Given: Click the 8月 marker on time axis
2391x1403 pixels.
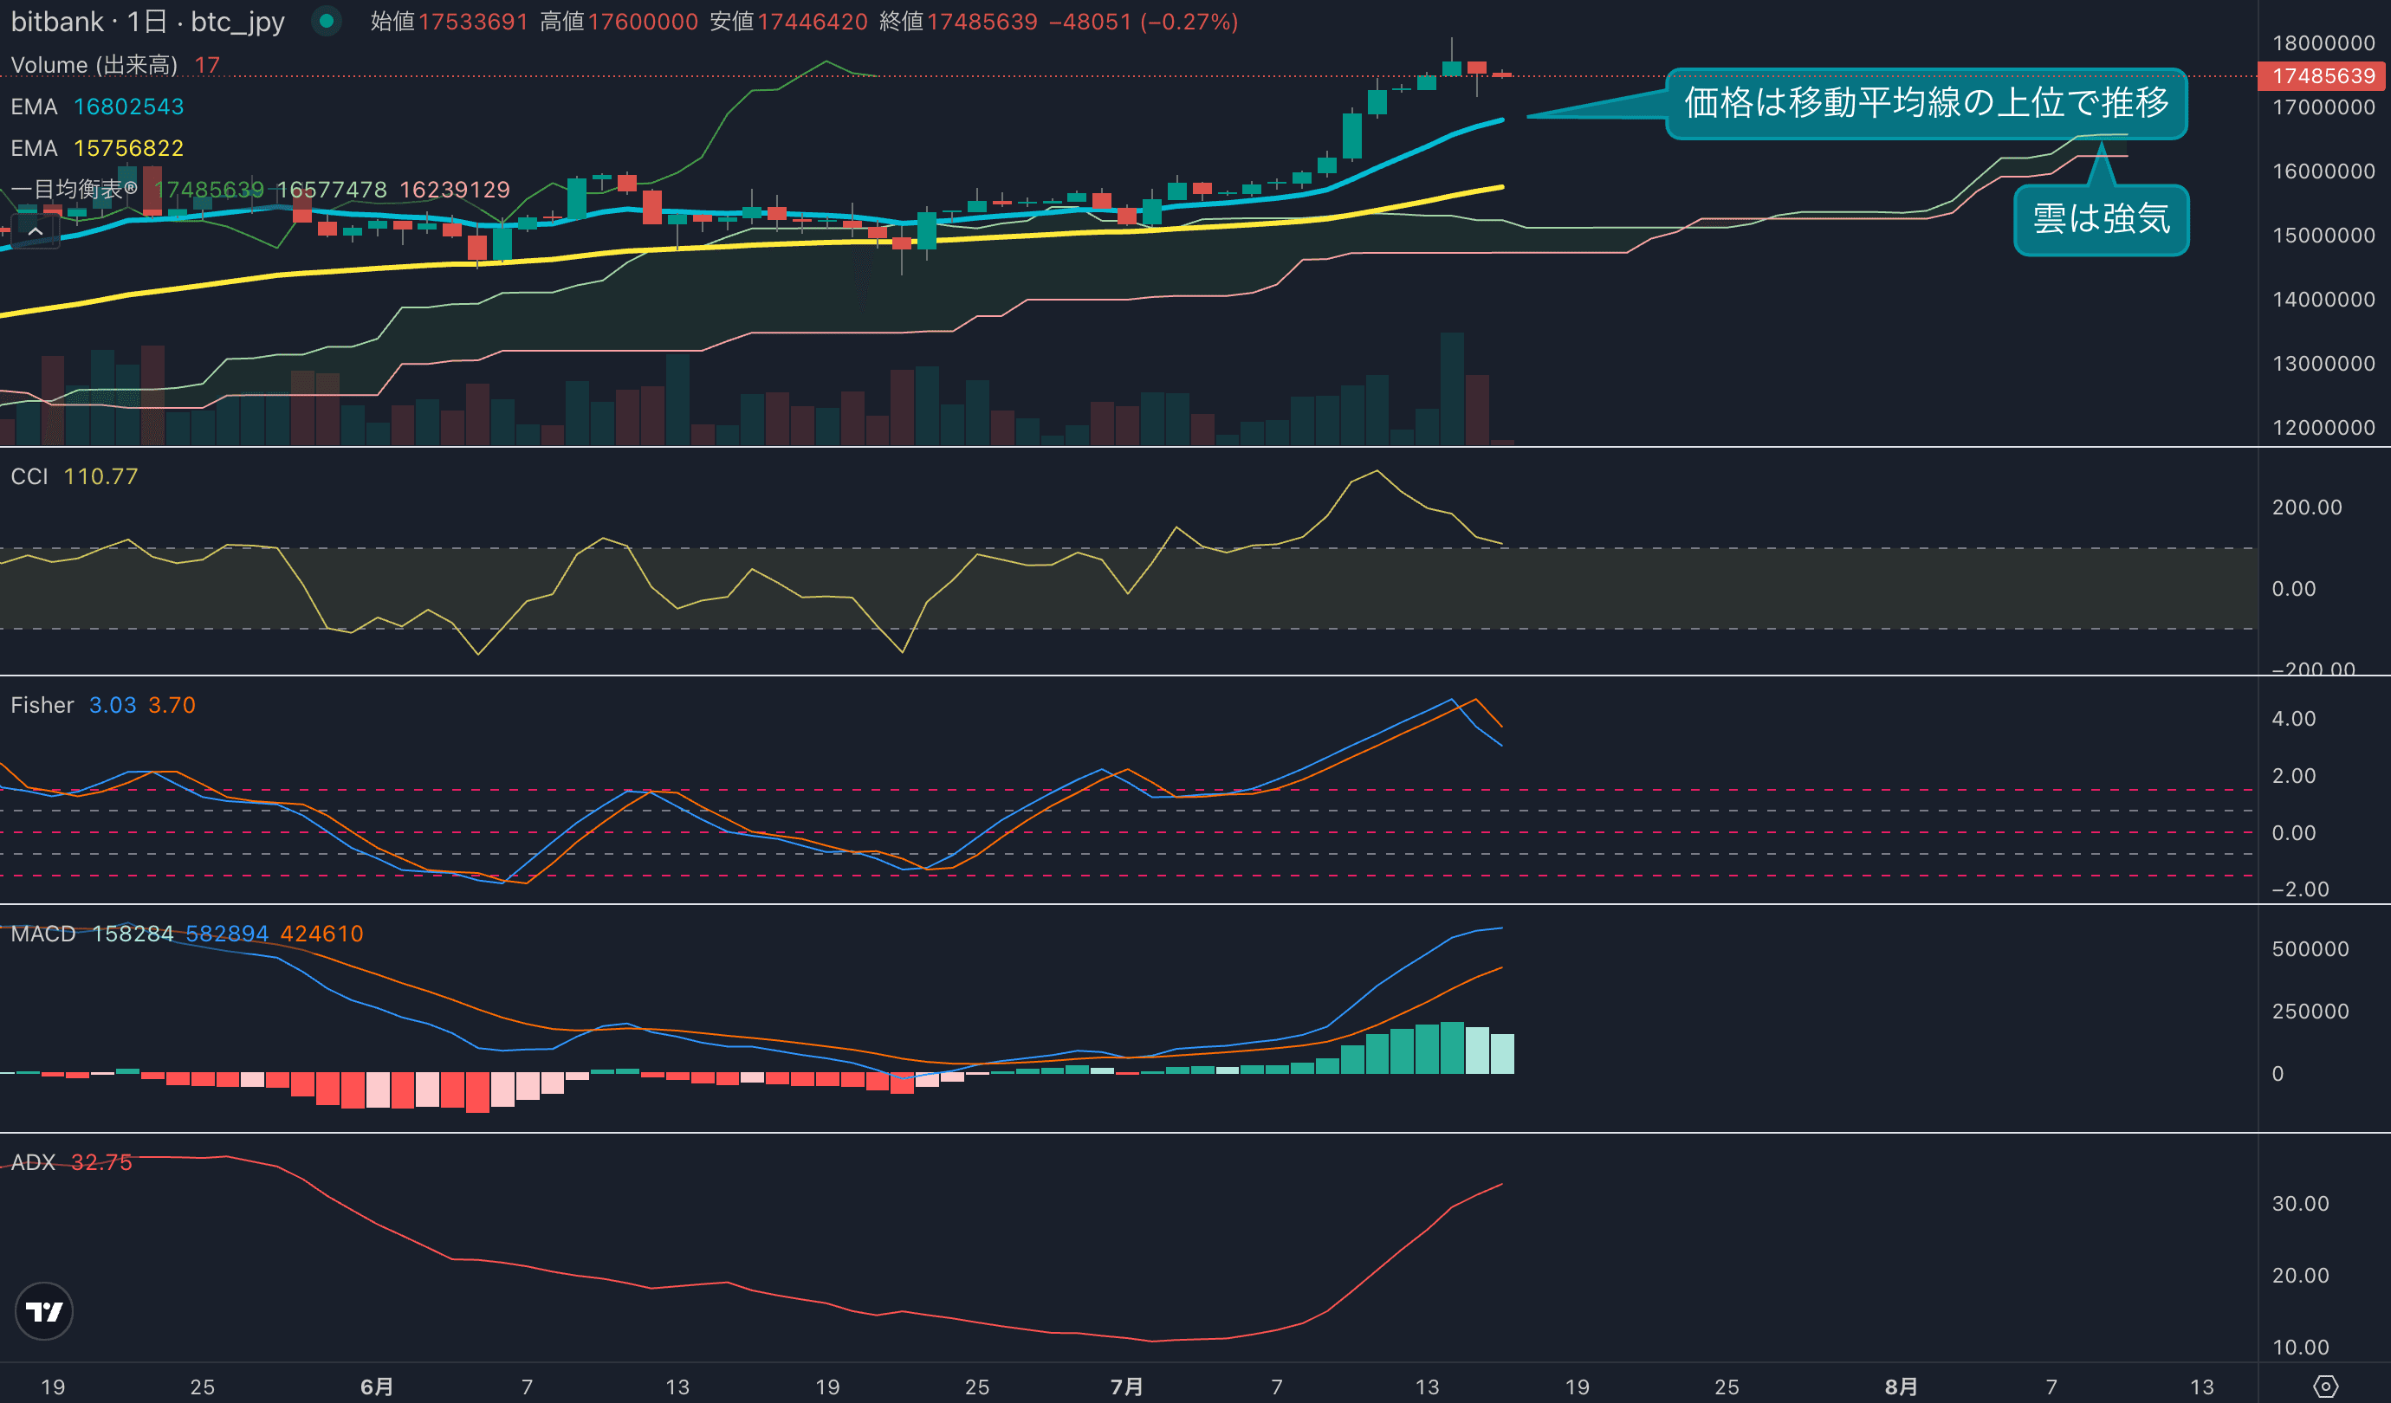Looking at the screenshot, I should tap(1901, 1386).
